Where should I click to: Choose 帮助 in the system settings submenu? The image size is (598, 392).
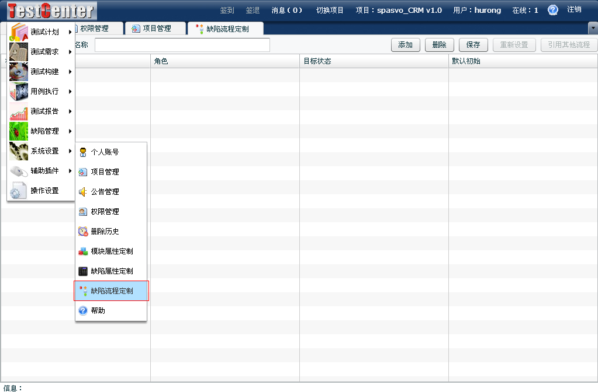pos(98,311)
